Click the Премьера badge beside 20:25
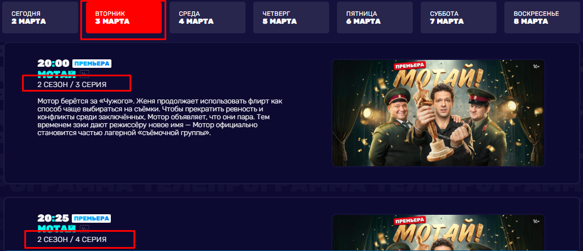The height and width of the screenshot is (251, 583). click(x=92, y=218)
